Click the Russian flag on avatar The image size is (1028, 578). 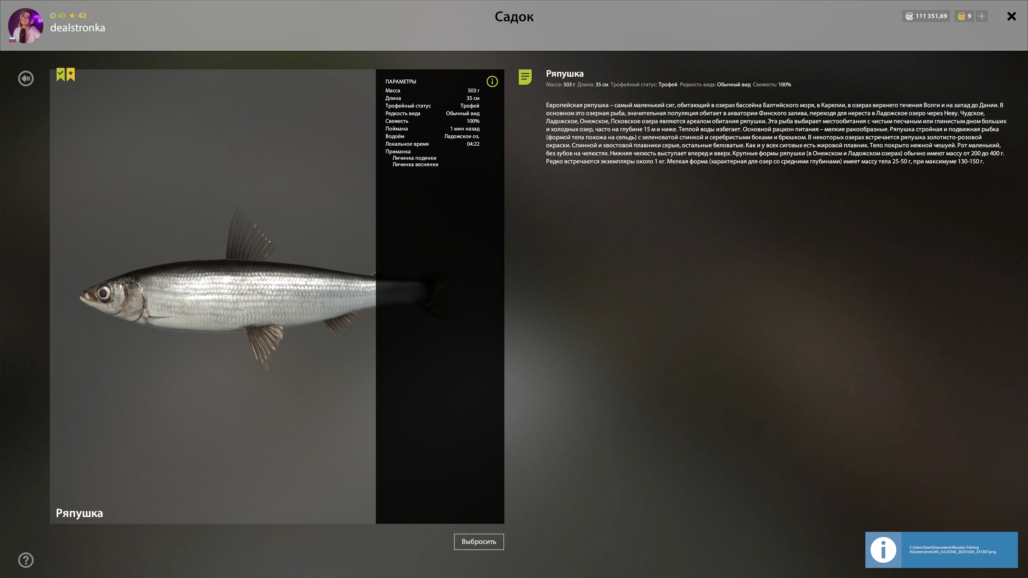(x=12, y=40)
